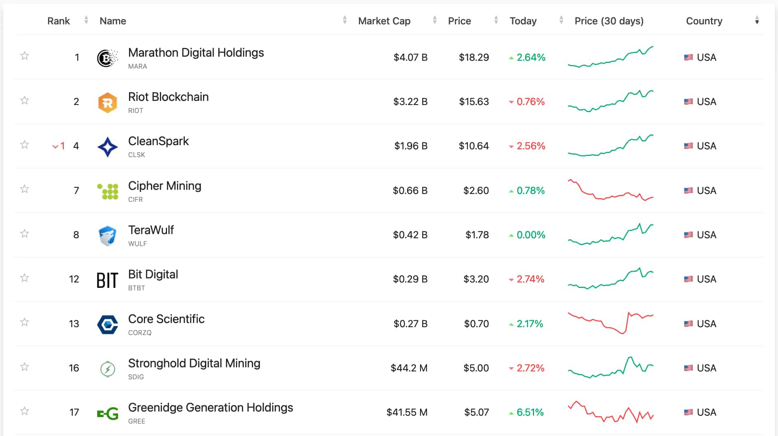Click the Marathon Digital Holdings logo
The height and width of the screenshot is (436, 778).
107,57
